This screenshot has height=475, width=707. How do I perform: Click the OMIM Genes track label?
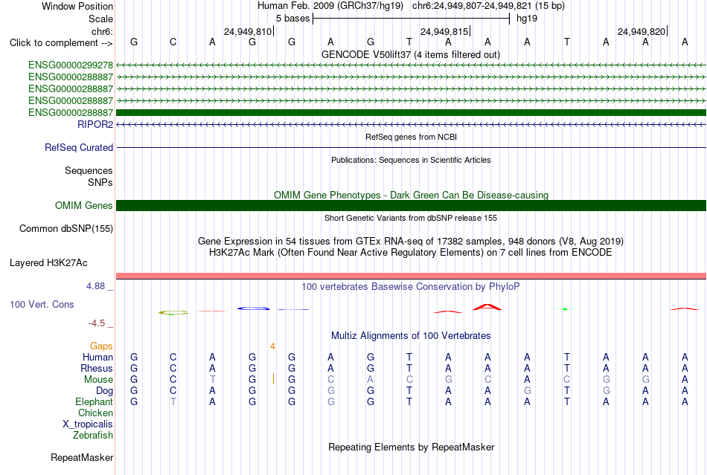[x=83, y=206]
